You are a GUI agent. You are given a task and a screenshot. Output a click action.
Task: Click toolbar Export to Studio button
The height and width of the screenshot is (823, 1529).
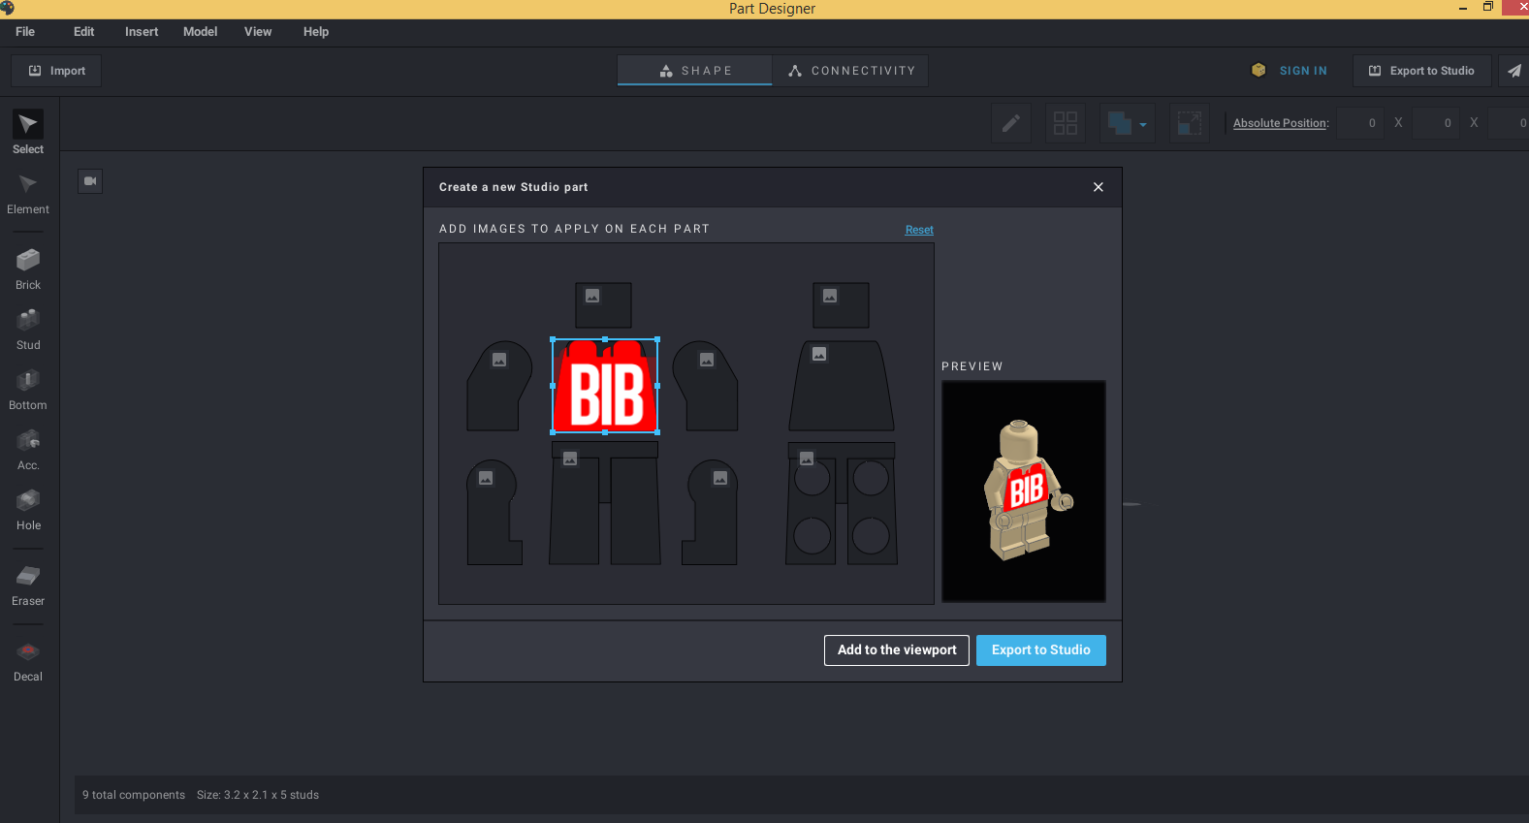point(1422,71)
